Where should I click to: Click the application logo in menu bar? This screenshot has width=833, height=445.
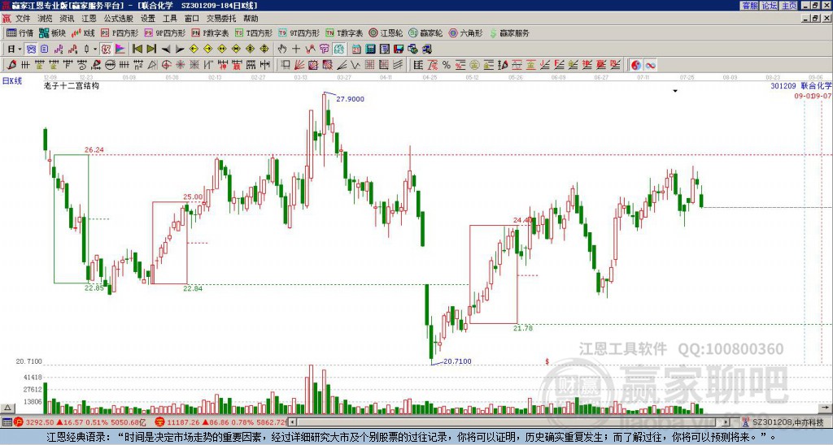point(7,19)
